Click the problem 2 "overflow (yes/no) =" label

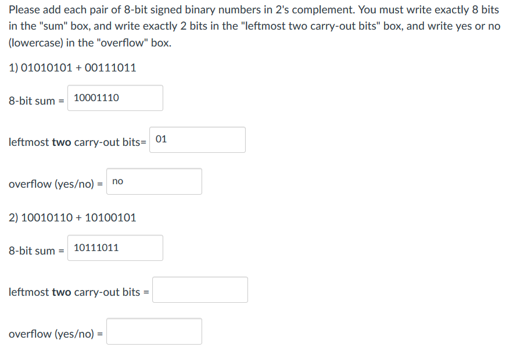pyautogui.click(x=56, y=334)
